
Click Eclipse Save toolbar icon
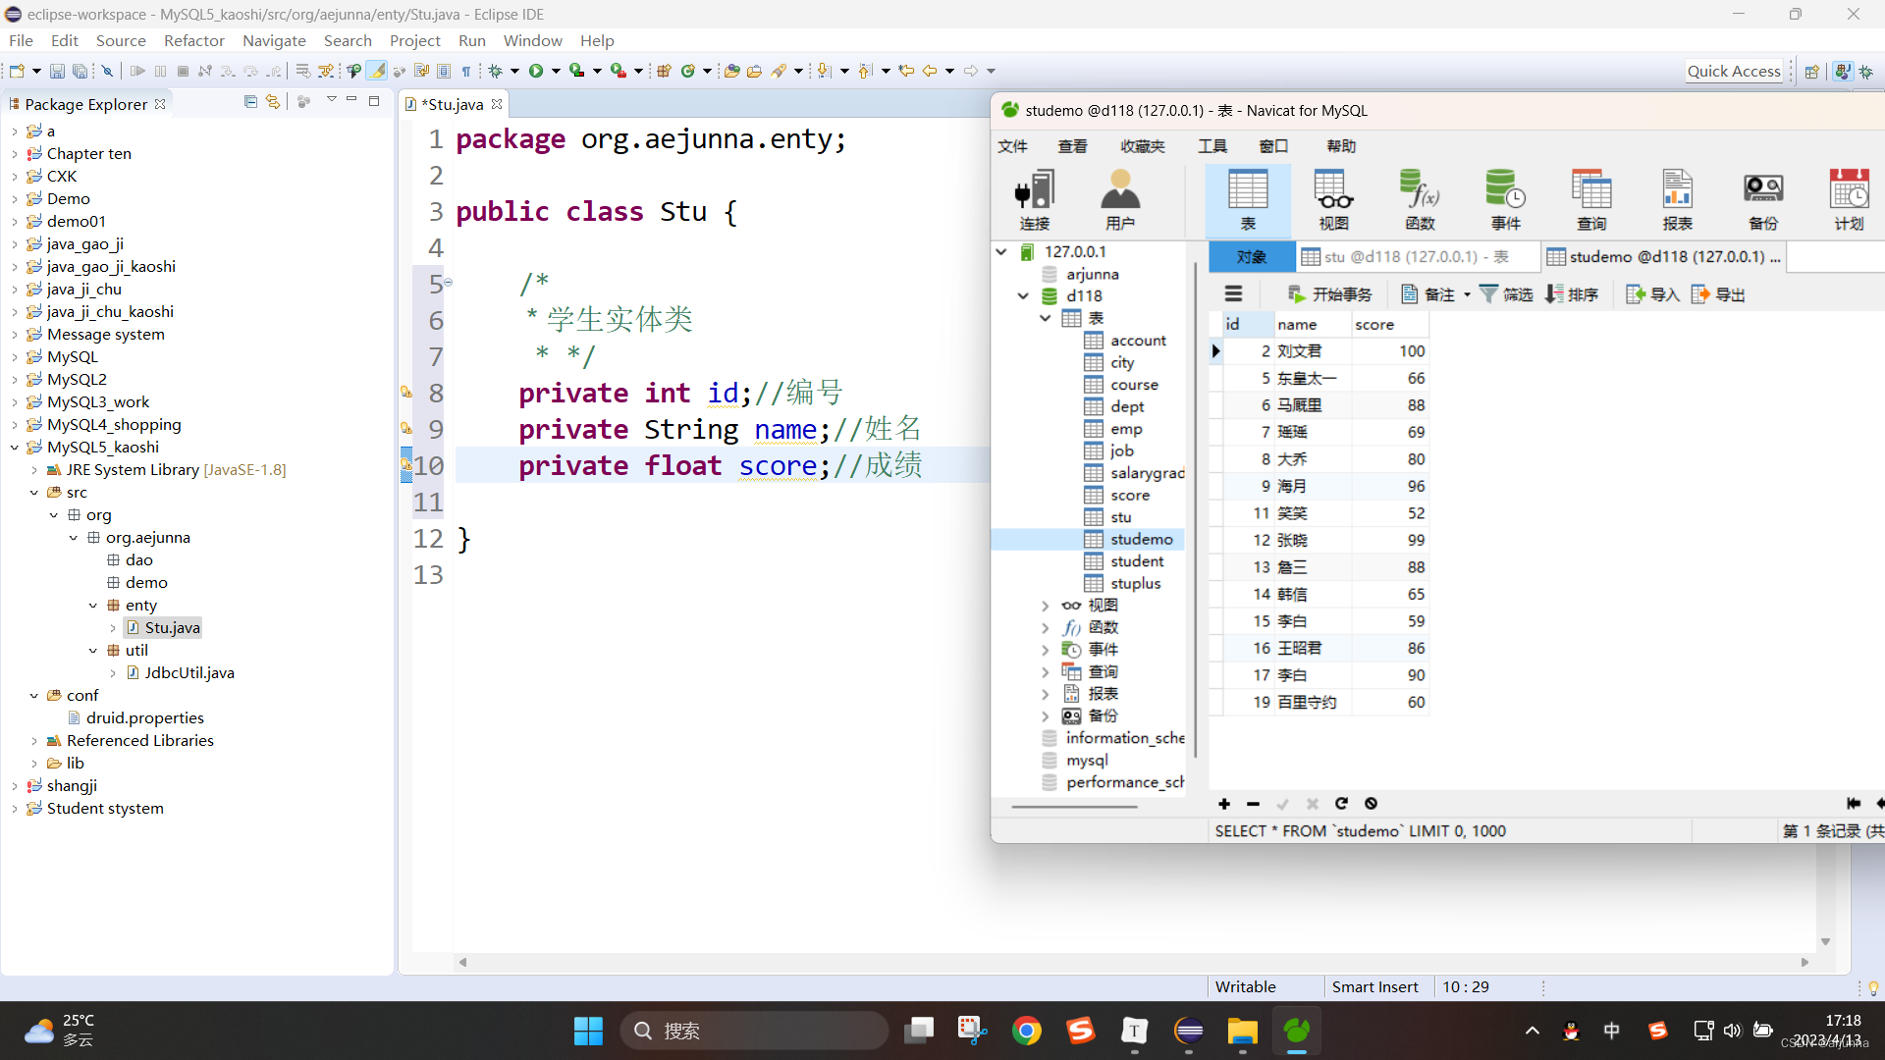(57, 71)
